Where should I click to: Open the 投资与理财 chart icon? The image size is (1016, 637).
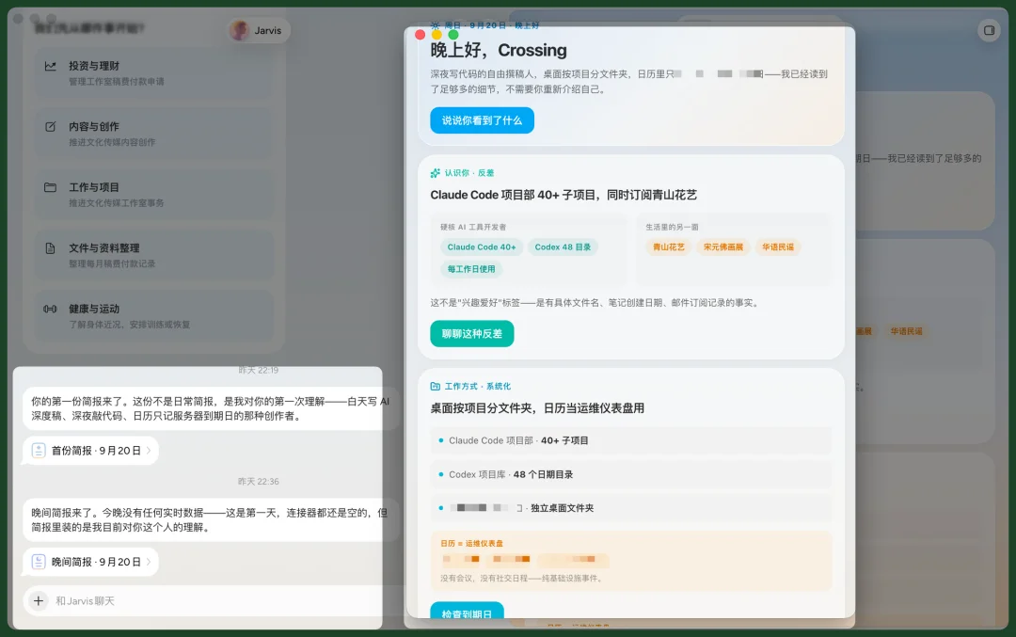[51, 66]
